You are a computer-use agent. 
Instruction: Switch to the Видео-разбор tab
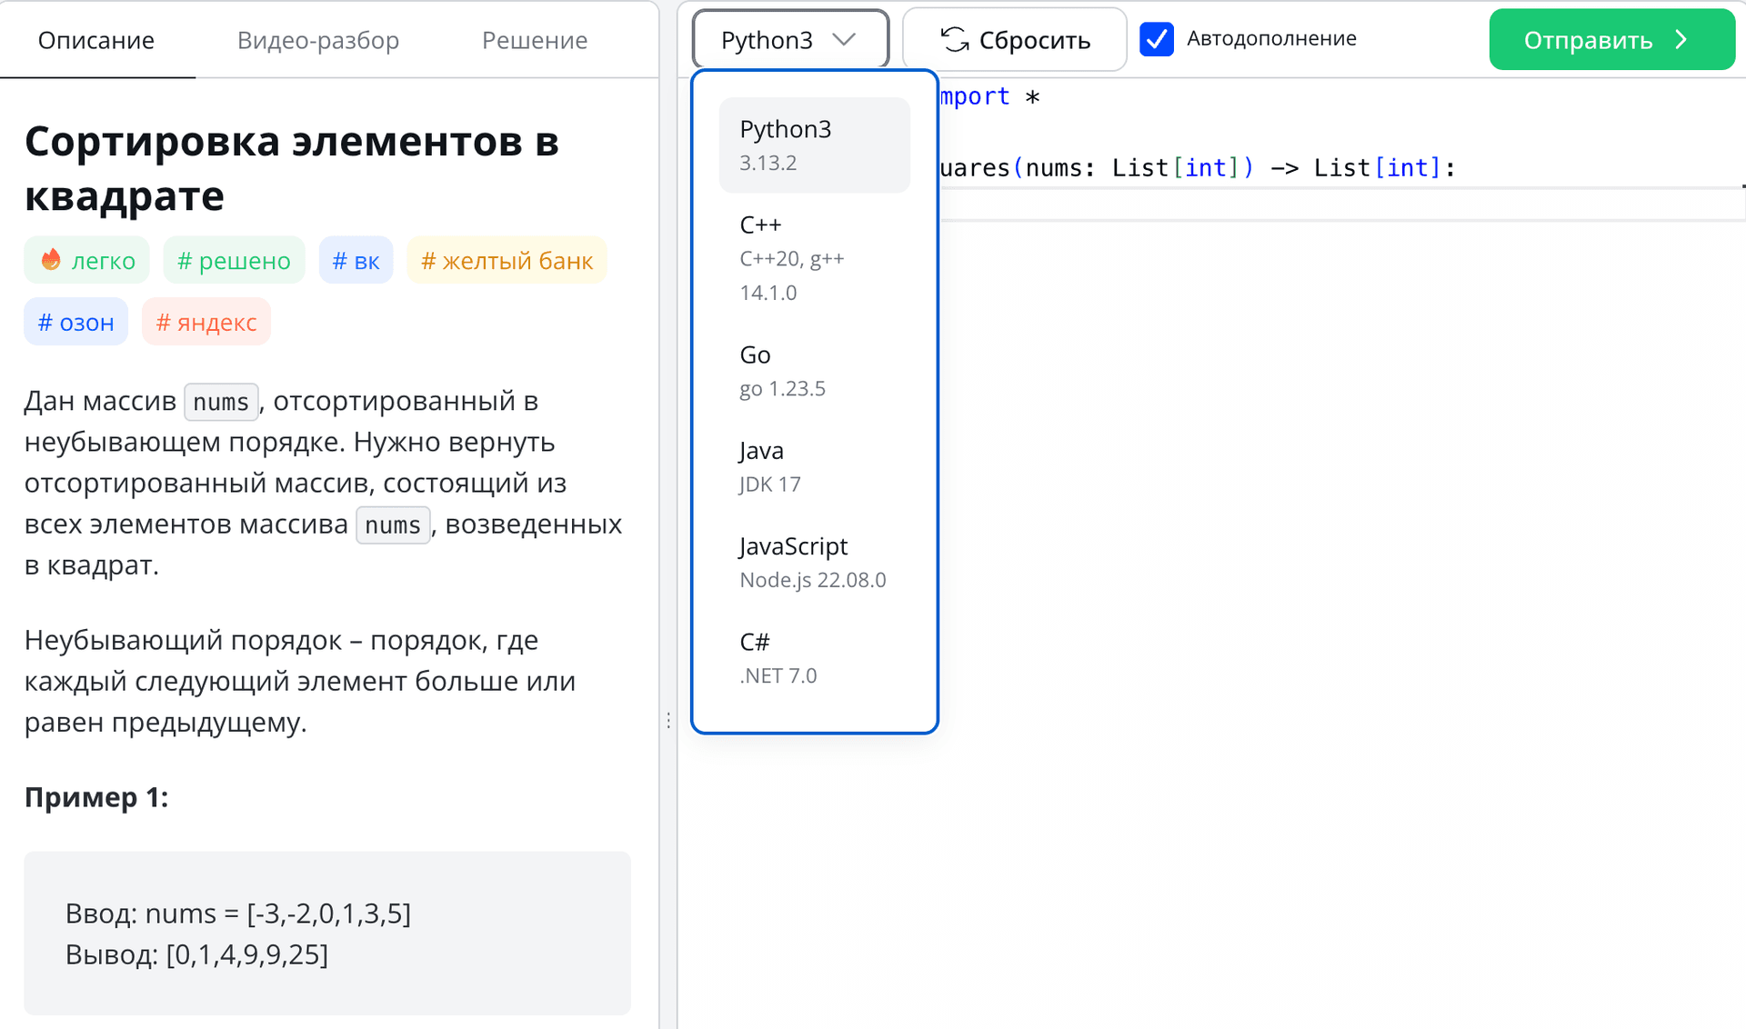click(x=318, y=40)
